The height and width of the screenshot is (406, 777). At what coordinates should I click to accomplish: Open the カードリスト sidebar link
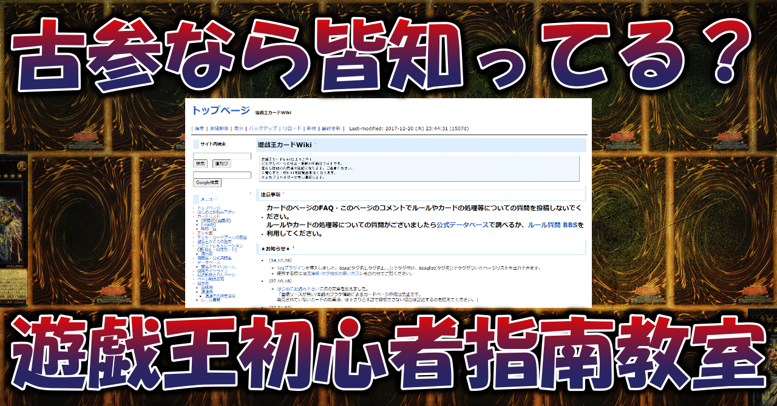click(x=208, y=216)
